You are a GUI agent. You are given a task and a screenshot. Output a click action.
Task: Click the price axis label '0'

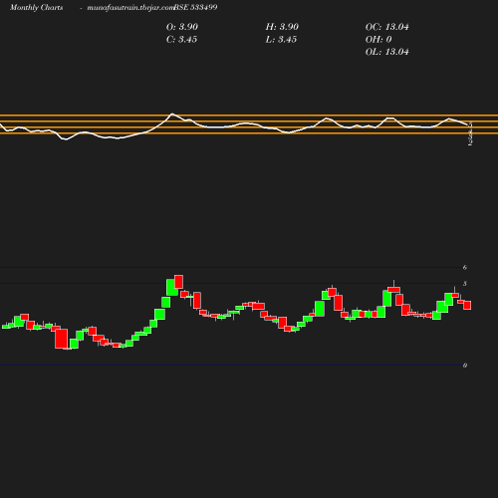465,366
